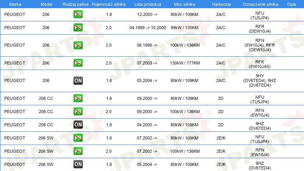Select 'NFU (TU5JP4)' in the 206 SW row
Screen dimensions: 304x171
(260, 139)
